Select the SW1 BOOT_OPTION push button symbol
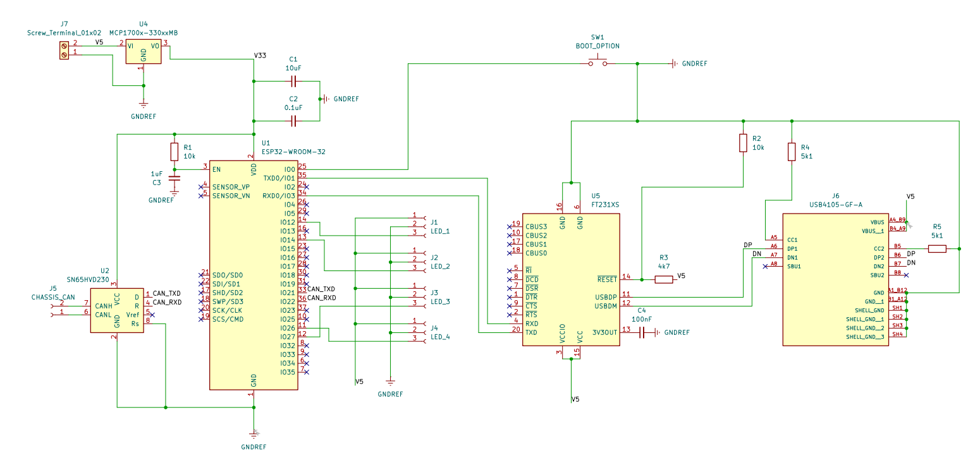The image size is (980, 460). (x=597, y=61)
